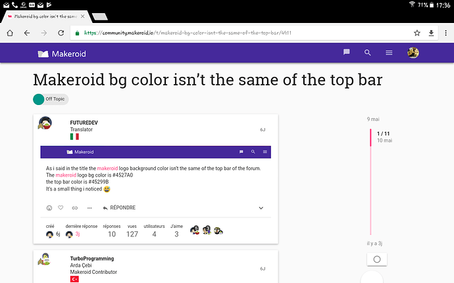Open the hamburger menu in the Makeroid header
Image resolution: width=454 pixels, height=283 pixels.
coord(389,53)
